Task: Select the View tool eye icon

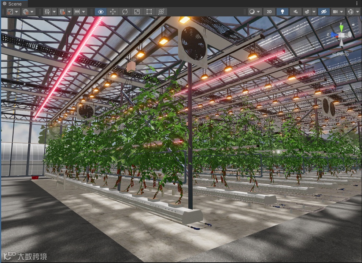Action: tap(101, 12)
